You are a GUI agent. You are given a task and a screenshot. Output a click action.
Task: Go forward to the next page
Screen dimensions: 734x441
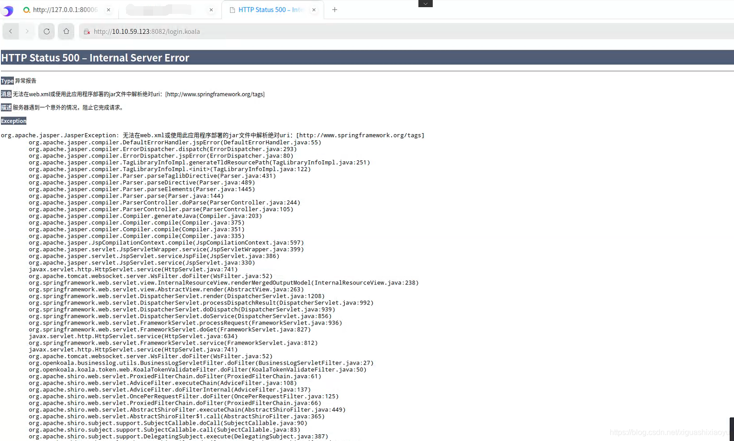click(x=27, y=31)
